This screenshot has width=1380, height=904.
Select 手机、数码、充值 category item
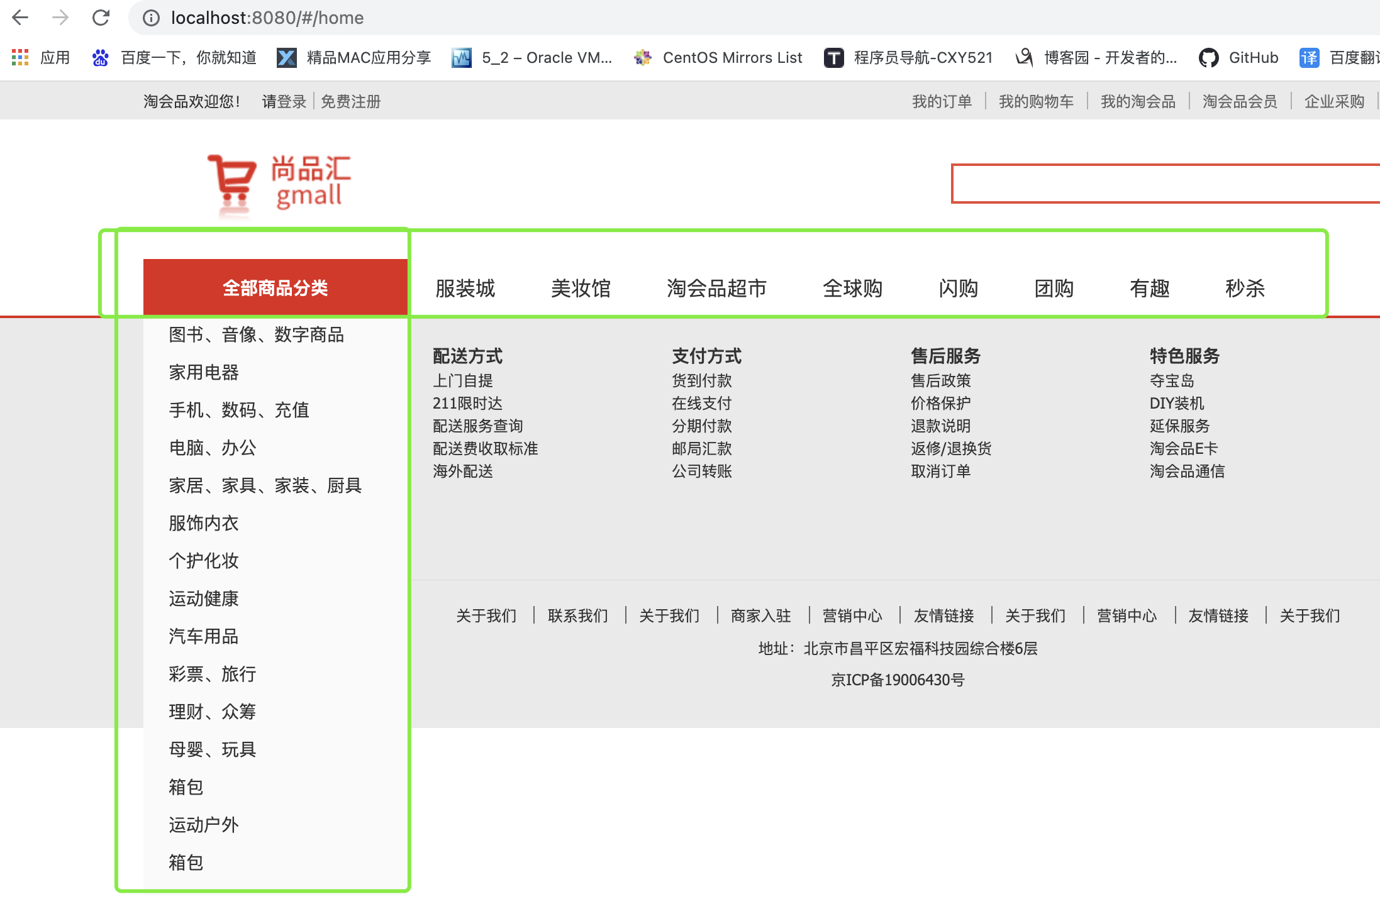click(239, 410)
